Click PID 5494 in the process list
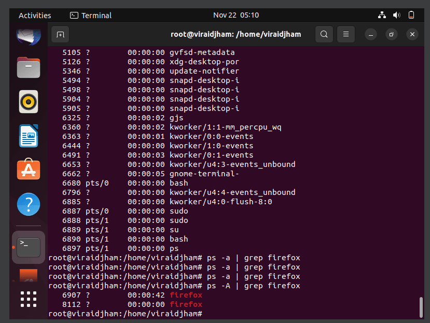 [x=72, y=80]
